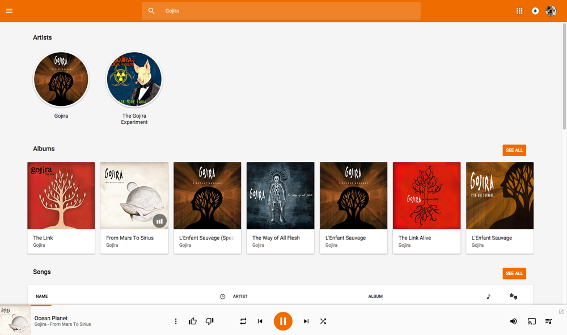Open the Gojira artist page

pos(61,80)
